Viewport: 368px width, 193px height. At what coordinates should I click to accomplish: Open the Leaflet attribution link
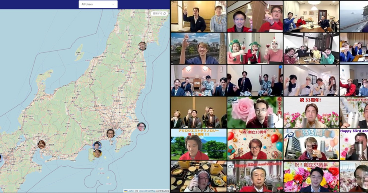coord(130,190)
